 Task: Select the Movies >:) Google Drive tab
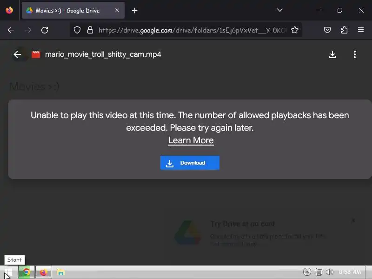[x=73, y=10]
